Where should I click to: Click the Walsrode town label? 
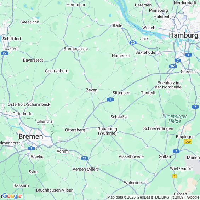[133, 183]
